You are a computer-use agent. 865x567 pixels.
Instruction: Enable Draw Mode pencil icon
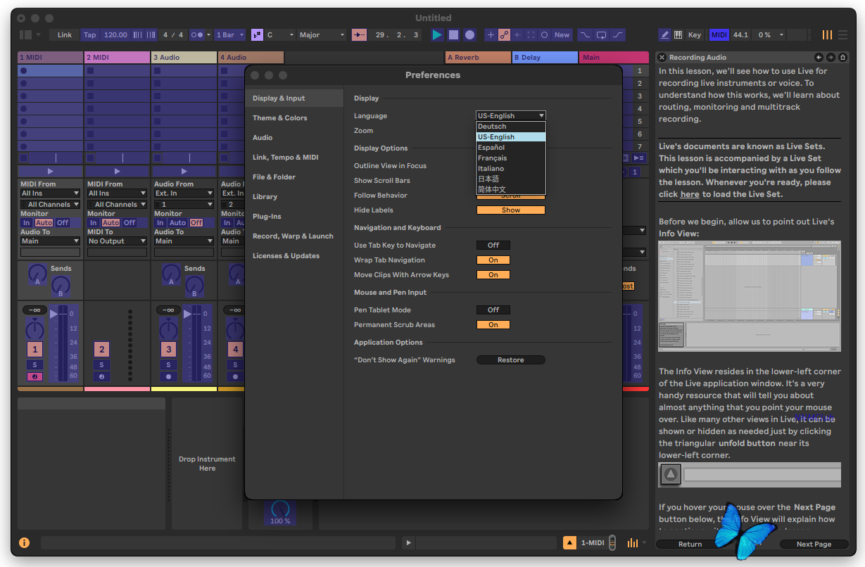pos(664,34)
